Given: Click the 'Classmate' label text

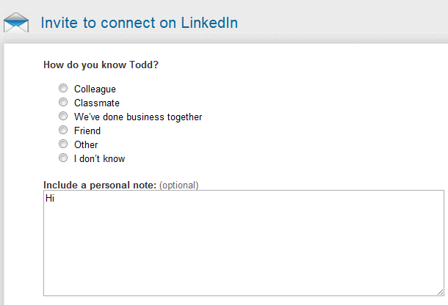Looking at the screenshot, I should [96, 103].
